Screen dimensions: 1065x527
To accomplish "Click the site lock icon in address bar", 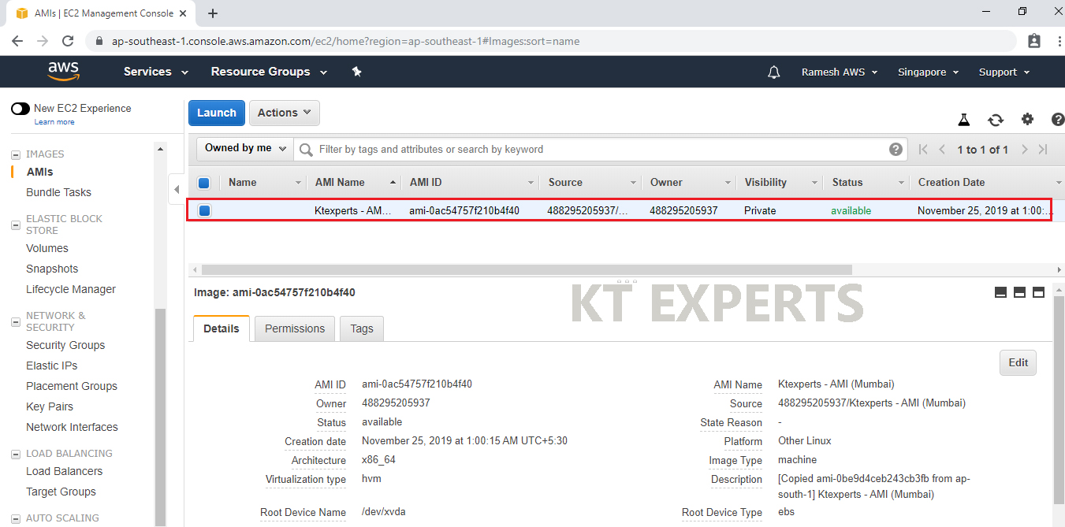I will 99,41.
